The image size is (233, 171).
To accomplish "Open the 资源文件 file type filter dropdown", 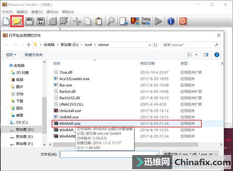I will click(190, 154).
